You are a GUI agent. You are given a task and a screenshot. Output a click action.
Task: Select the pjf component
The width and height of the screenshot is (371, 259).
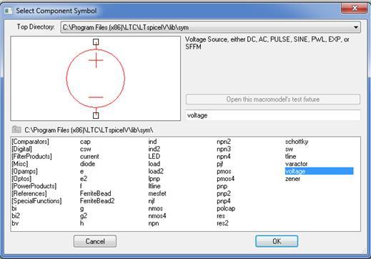coord(220,164)
